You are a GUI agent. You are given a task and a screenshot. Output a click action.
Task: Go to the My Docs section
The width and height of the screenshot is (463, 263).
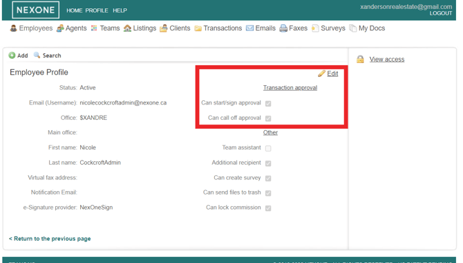(372, 28)
